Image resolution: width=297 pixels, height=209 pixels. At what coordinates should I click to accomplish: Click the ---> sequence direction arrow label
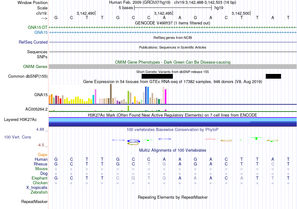[44, 18]
